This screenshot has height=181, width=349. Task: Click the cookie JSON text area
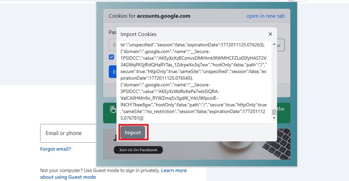tap(194, 81)
